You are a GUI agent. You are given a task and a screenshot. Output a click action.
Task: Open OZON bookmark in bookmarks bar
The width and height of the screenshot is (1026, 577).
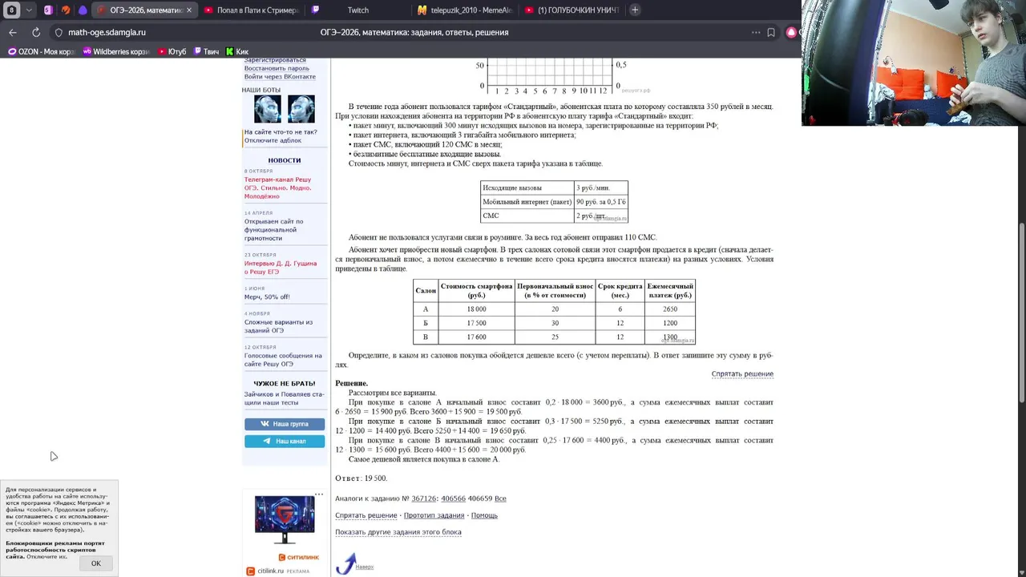pyautogui.click(x=41, y=51)
